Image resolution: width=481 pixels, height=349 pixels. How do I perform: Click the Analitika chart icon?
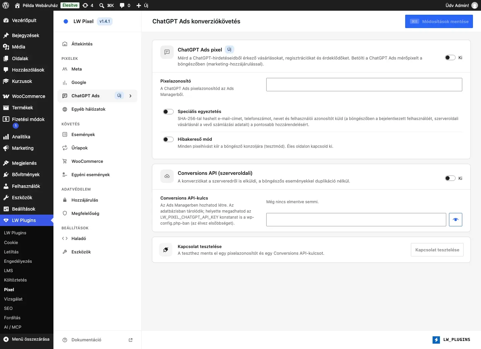(6, 137)
